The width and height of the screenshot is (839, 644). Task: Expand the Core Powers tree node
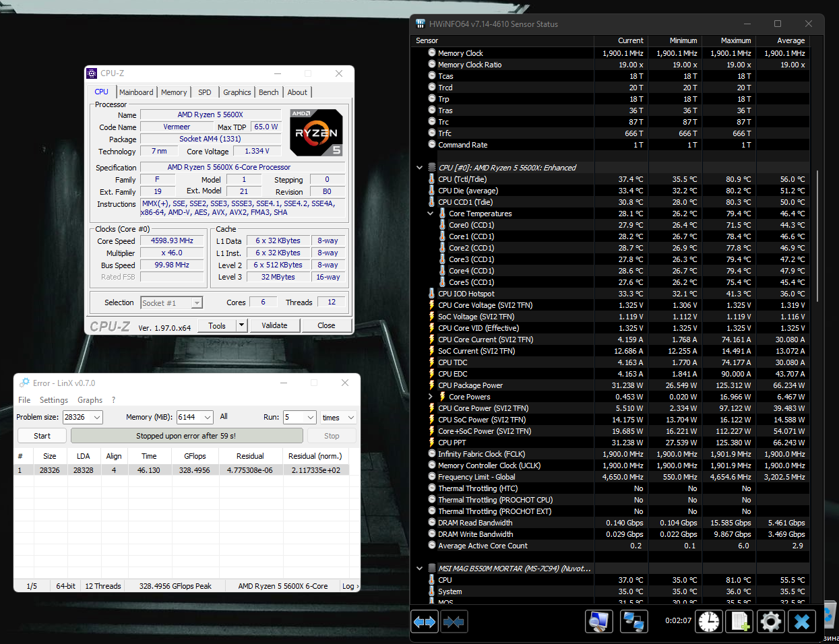(x=431, y=397)
